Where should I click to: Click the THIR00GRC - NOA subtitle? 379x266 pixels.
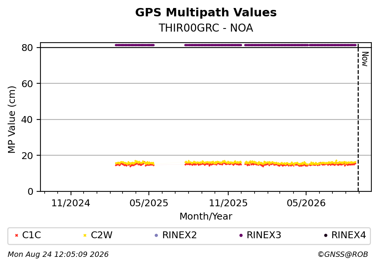coord(206,28)
